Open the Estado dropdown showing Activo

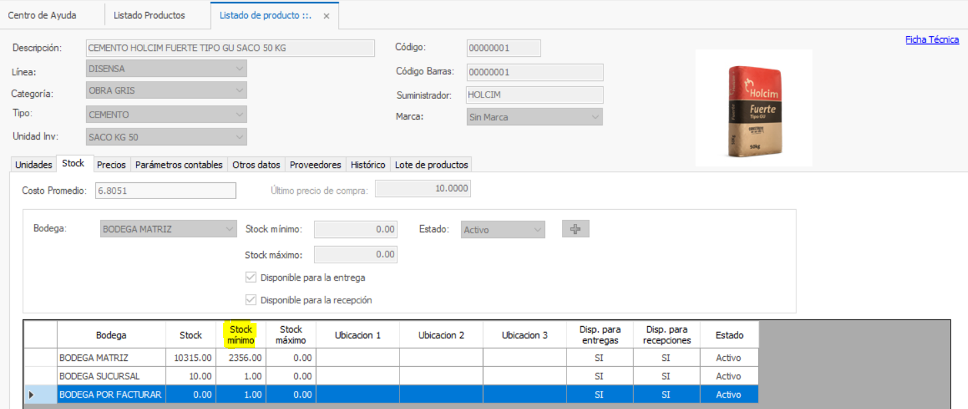tap(537, 230)
